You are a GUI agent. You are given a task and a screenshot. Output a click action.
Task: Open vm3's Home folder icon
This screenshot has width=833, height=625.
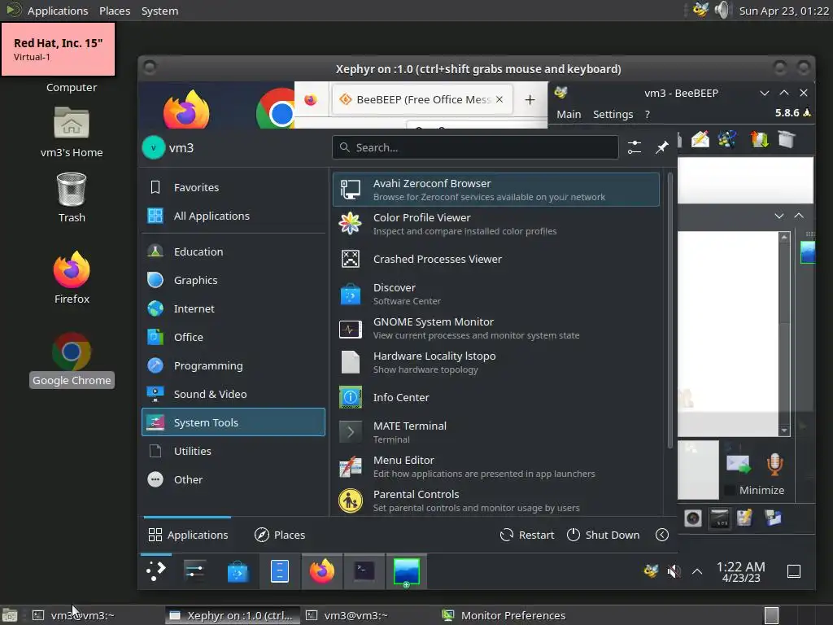click(x=72, y=132)
